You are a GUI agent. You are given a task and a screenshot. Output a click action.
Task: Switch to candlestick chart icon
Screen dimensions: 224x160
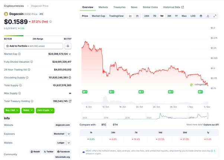[137, 16]
